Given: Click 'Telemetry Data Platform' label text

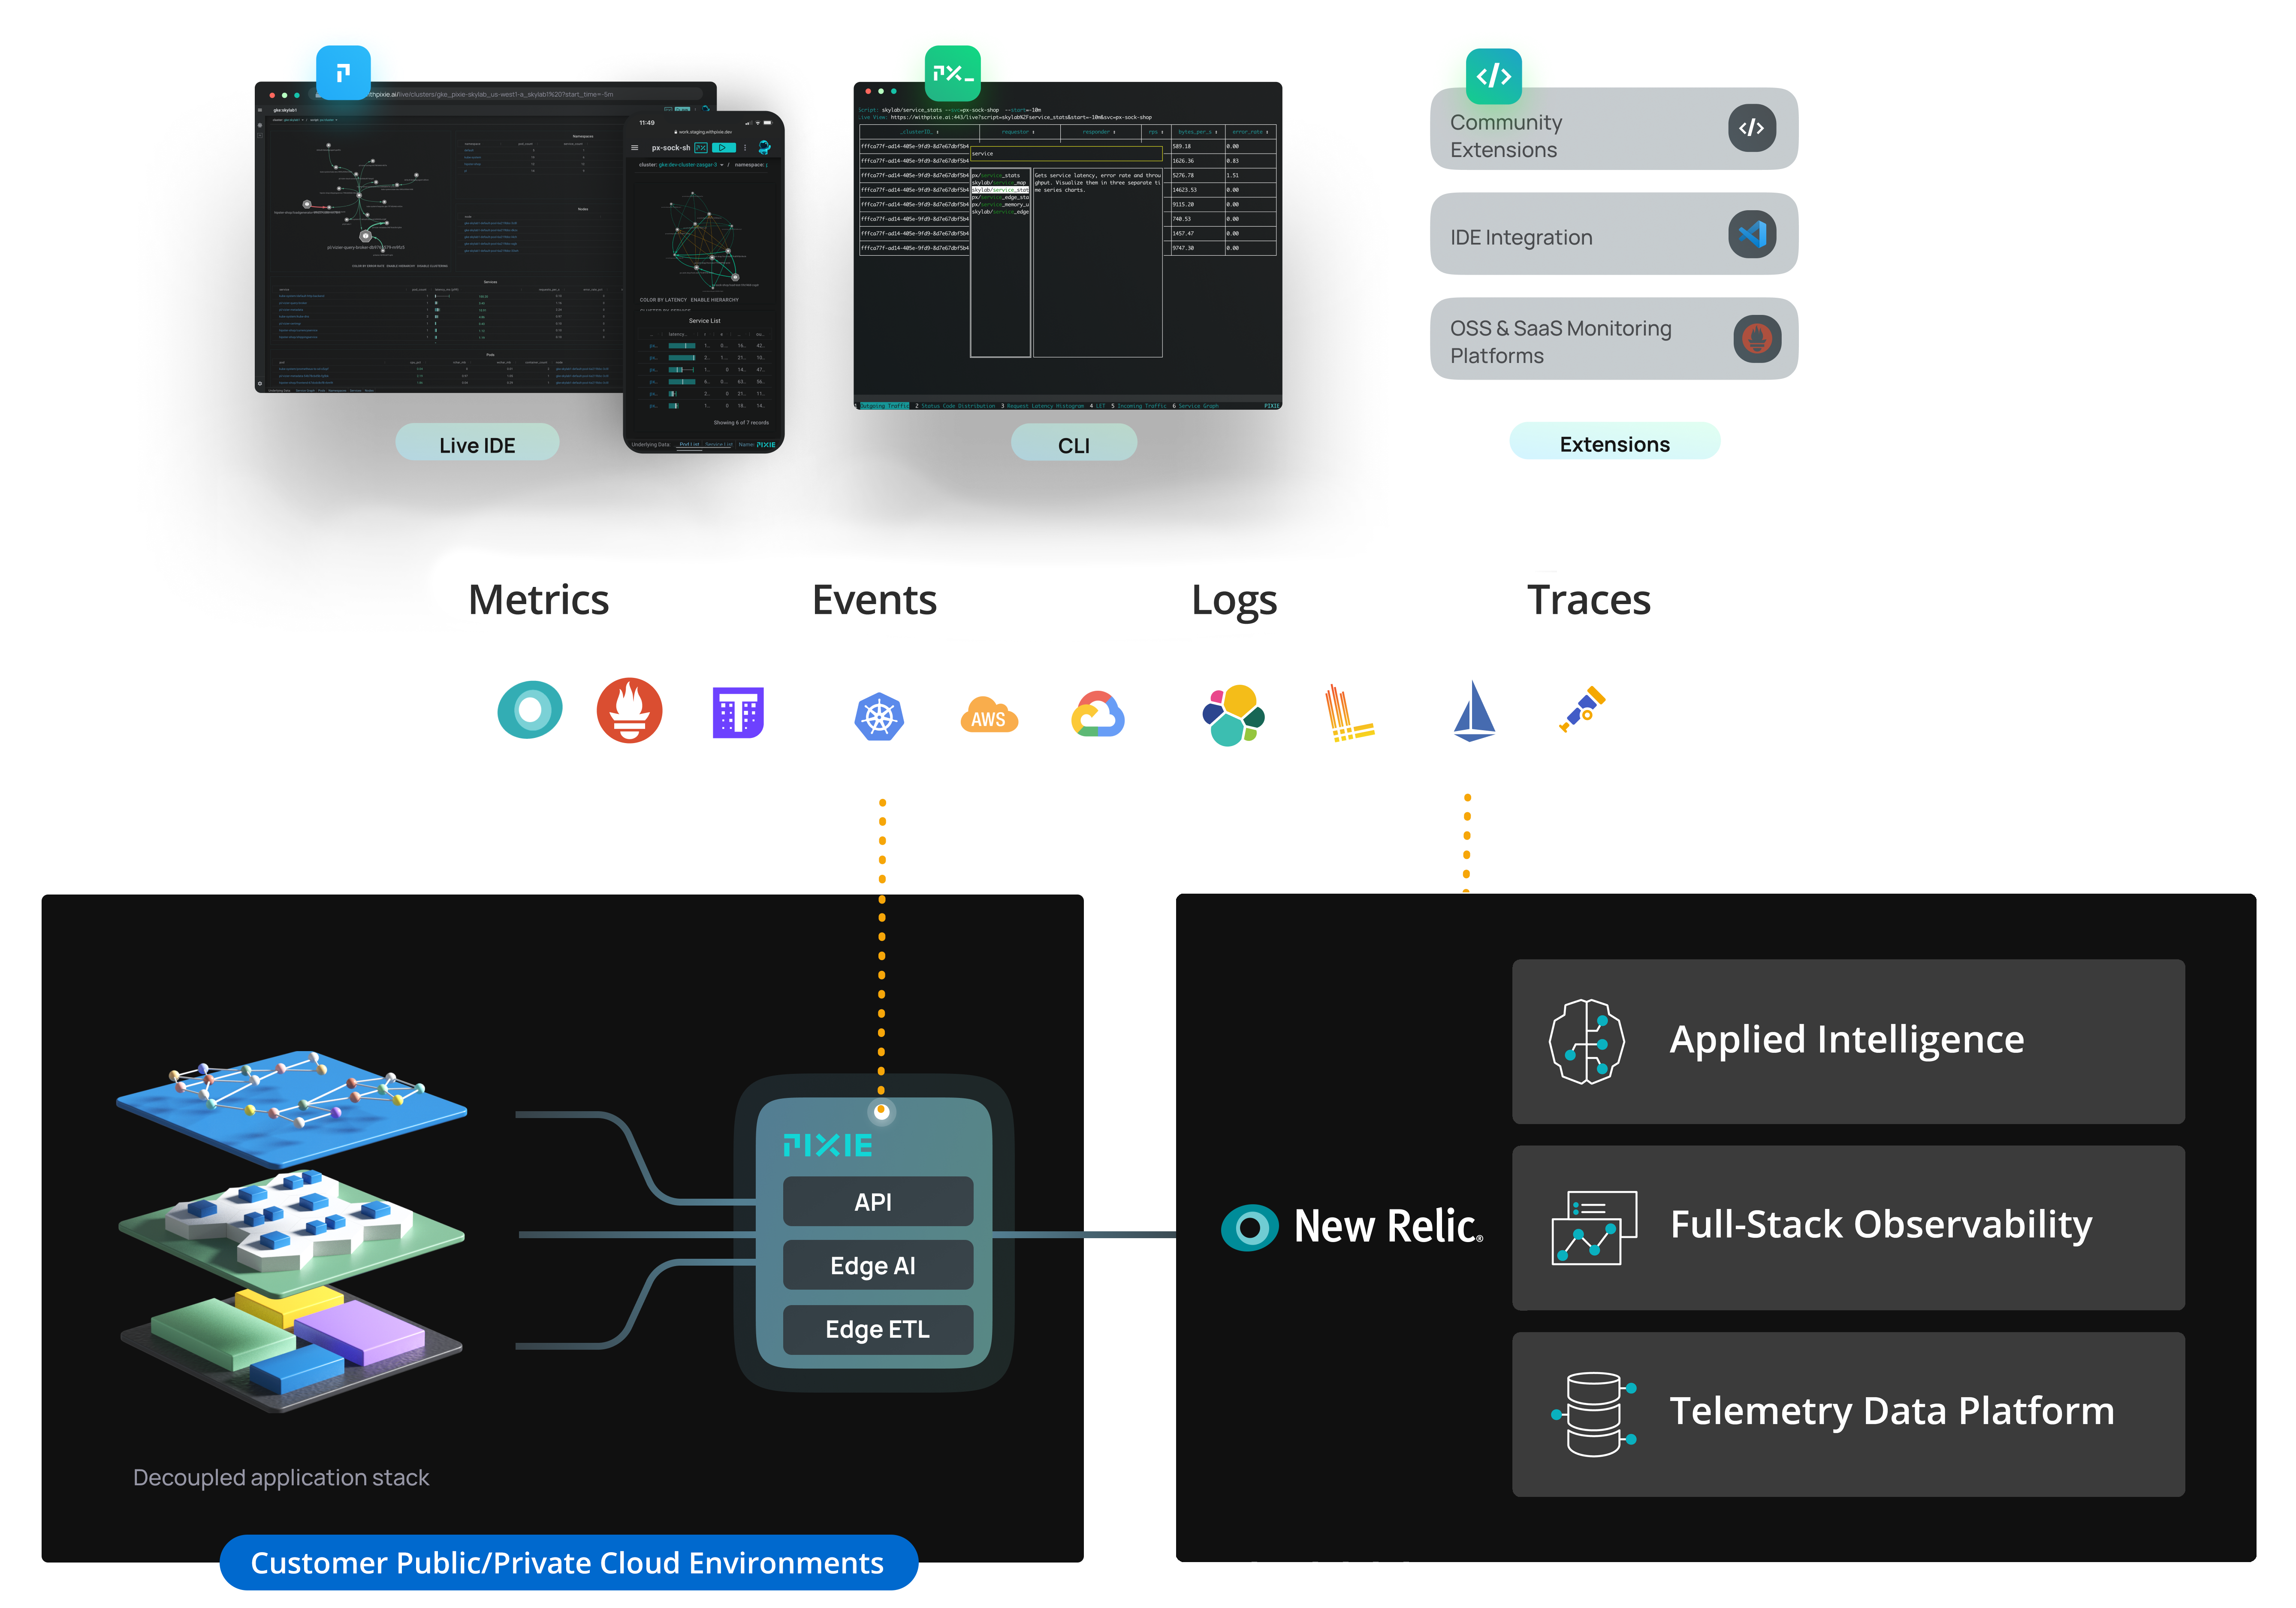Looking at the screenshot, I should [x=1892, y=1411].
